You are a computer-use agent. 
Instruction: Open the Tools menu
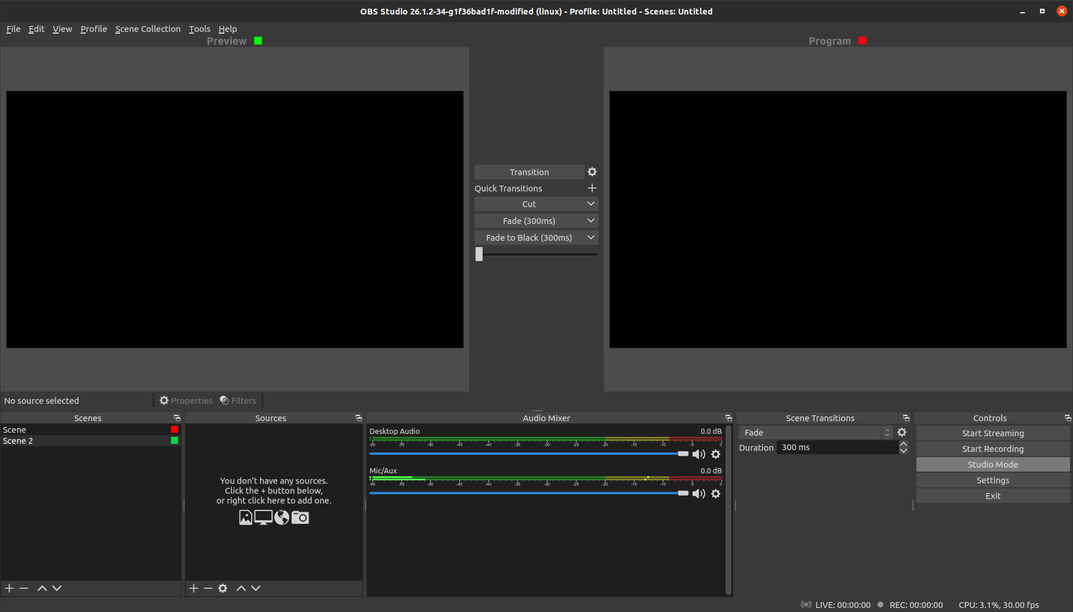point(200,28)
